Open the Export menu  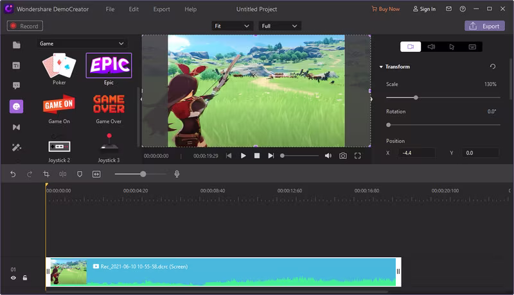pos(161,9)
